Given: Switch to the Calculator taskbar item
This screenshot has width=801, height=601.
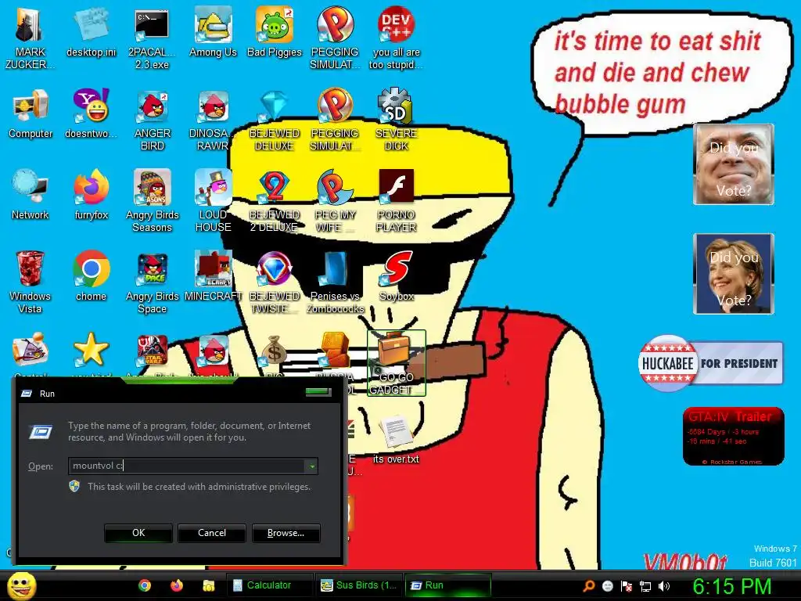Looking at the screenshot, I should click(x=269, y=585).
